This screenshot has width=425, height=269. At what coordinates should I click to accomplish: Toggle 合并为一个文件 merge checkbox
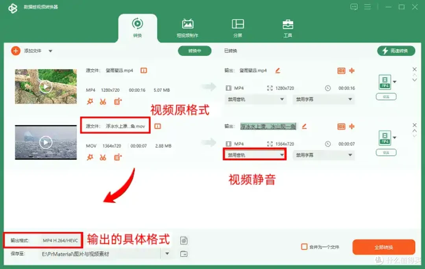[304, 247]
